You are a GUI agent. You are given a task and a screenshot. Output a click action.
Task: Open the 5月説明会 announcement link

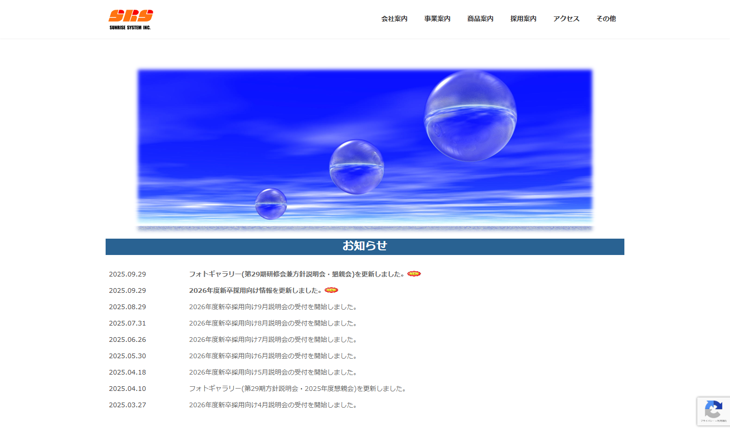pyautogui.click(x=273, y=372)
